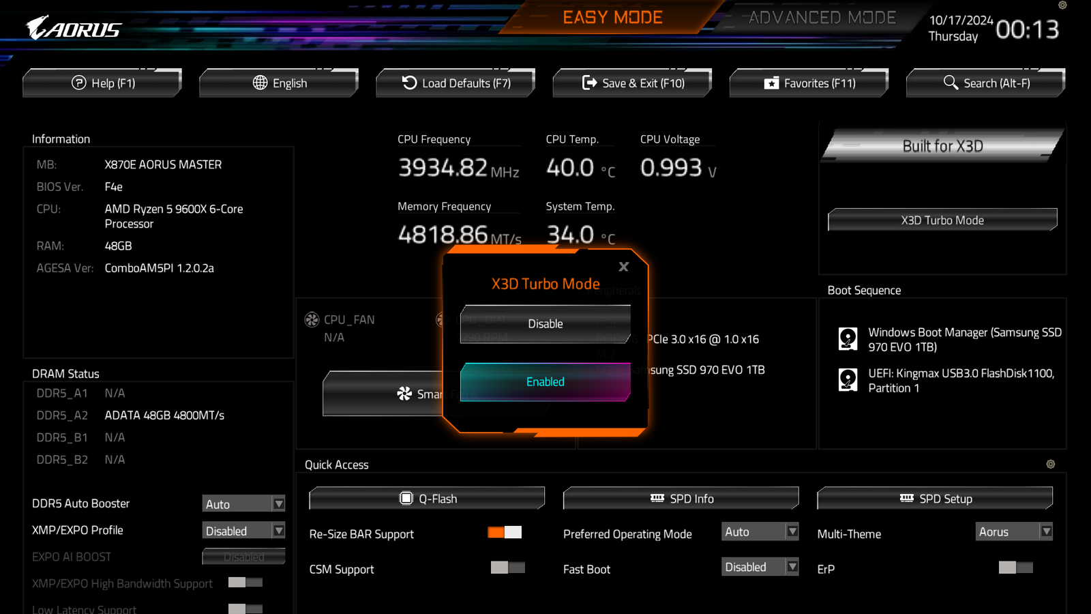Click the Smart Fan button

[383, 394]
